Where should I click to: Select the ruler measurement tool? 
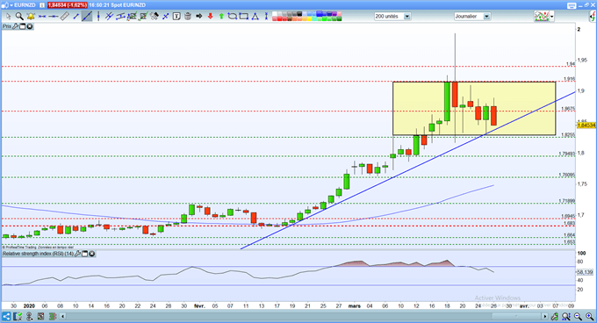64,17
